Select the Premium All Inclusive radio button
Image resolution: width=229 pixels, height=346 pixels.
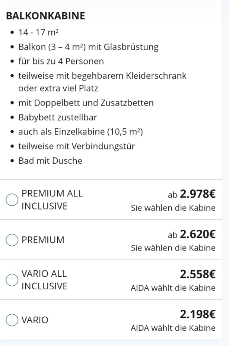(x=12, y=200)
